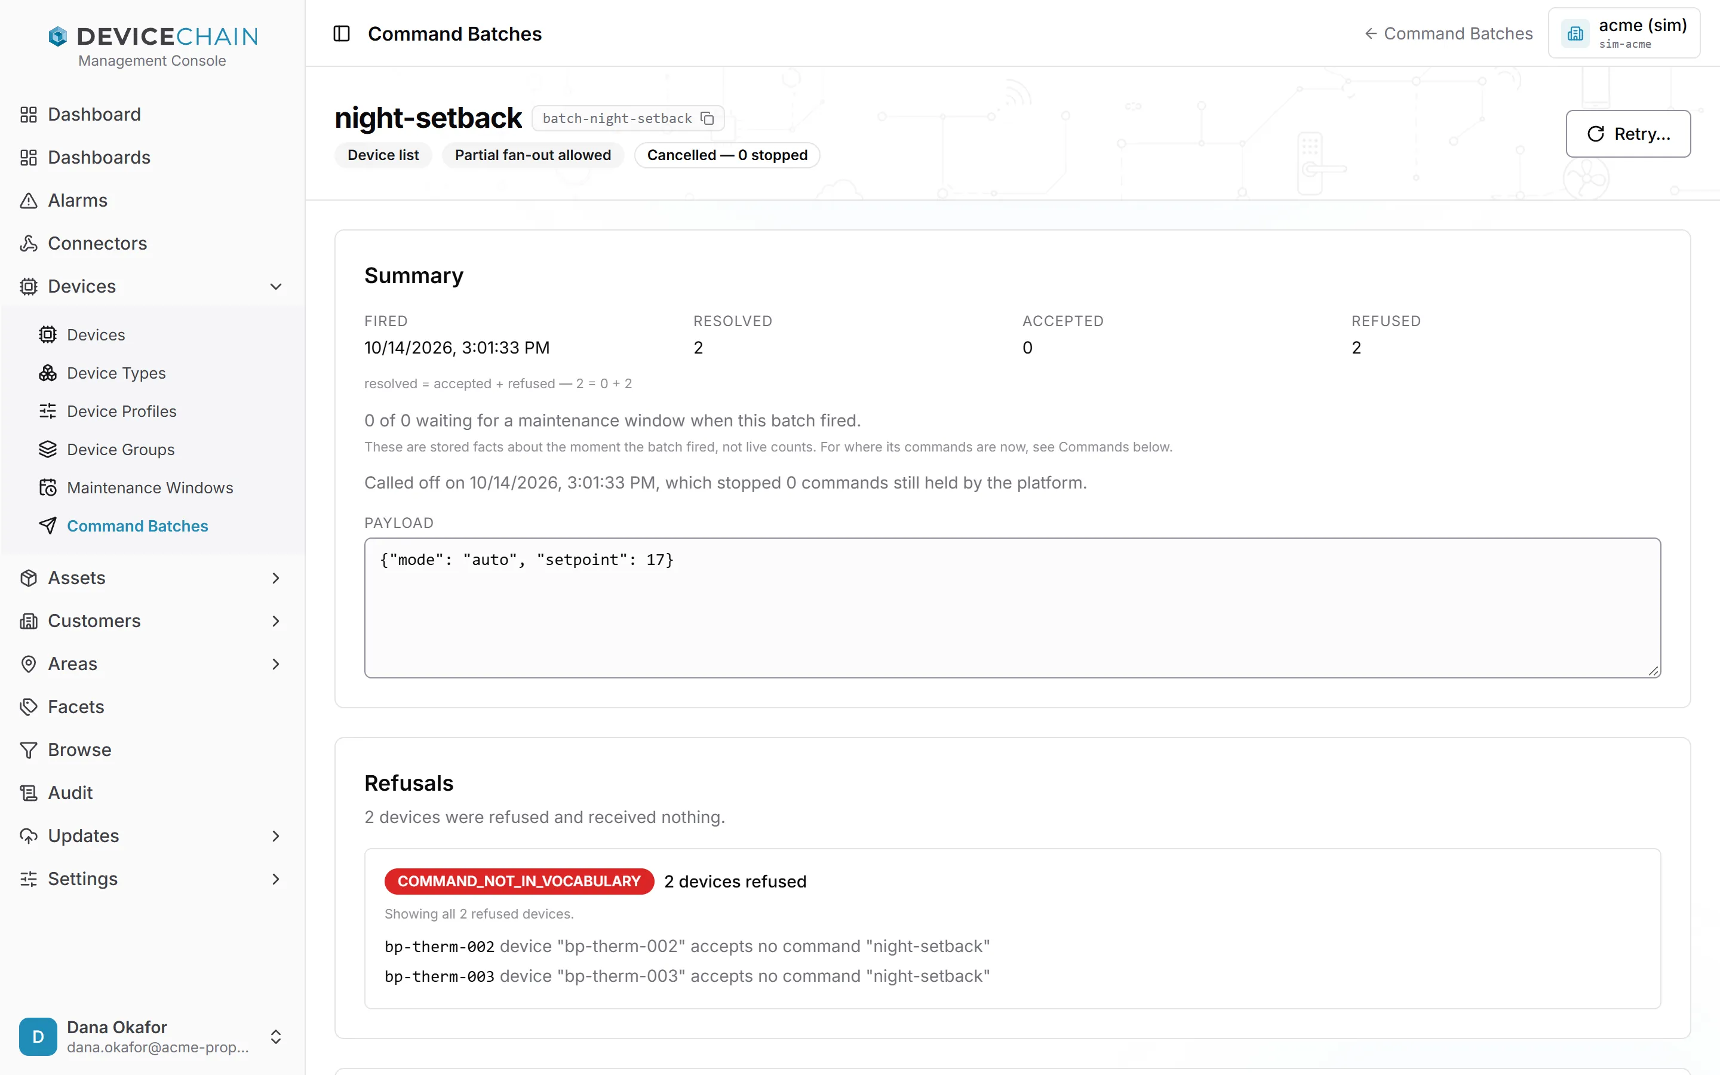
Task: Expand the Settings menu chevron
Action: tap(276, 879)
